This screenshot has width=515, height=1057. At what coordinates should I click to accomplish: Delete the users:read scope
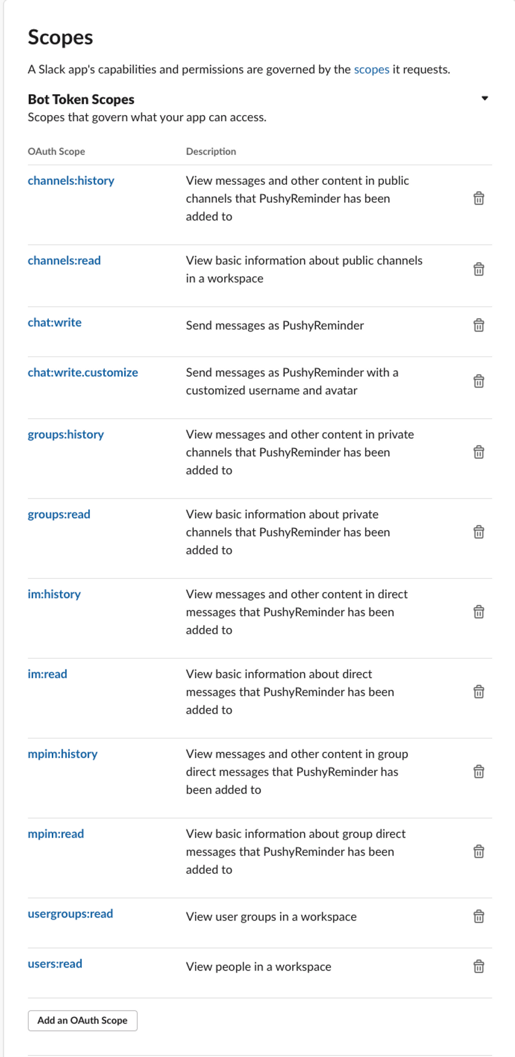pyautogui.click(x=479, y=967)
